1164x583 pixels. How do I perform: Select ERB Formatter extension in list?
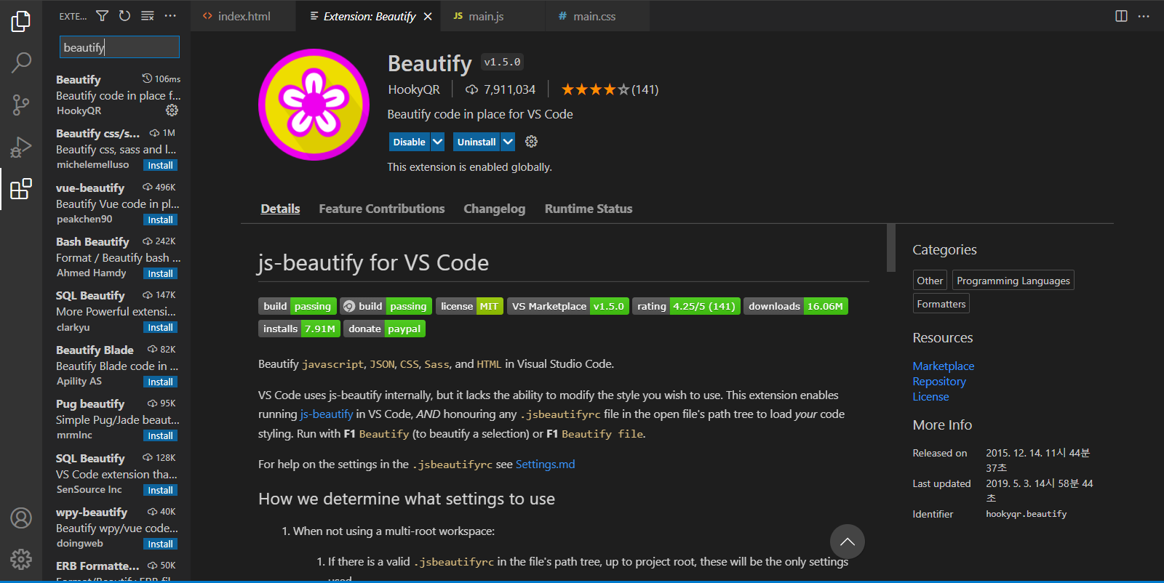[x=117, y=569]
